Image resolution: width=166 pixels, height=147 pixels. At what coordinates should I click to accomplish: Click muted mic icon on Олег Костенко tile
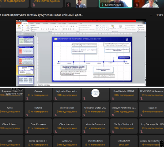[27, 132]
